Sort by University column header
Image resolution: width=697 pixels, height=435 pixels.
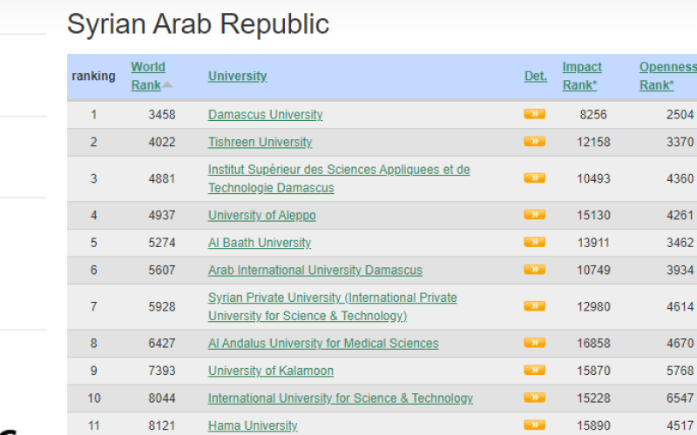(237, 76)
